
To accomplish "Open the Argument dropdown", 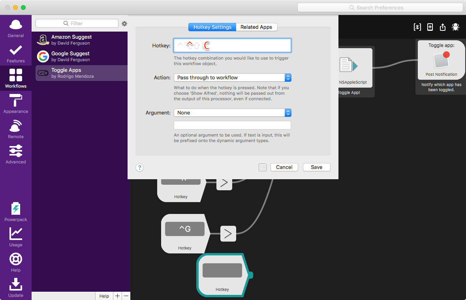I will [x=232, y=112].
